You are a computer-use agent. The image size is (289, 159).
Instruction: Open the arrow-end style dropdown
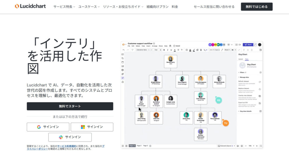coord(233,50)
